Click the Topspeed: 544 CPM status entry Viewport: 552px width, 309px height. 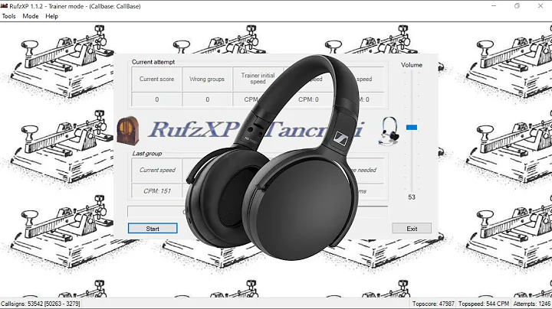pyautogui.click(x=484, y=304)
